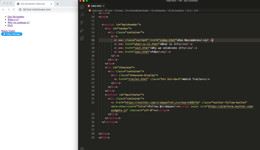Viewport: 260px width, 150px height.
Task: Open the Explorer files icon in VS Code
Action: pyautogui.click(x=82, y=7)
